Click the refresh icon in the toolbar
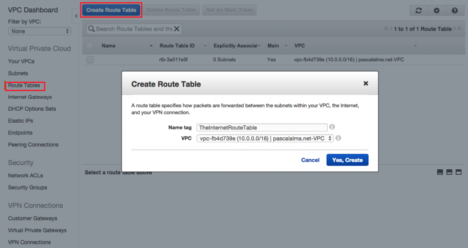Viewport: 468px width, 248px height. coord(419,11)
